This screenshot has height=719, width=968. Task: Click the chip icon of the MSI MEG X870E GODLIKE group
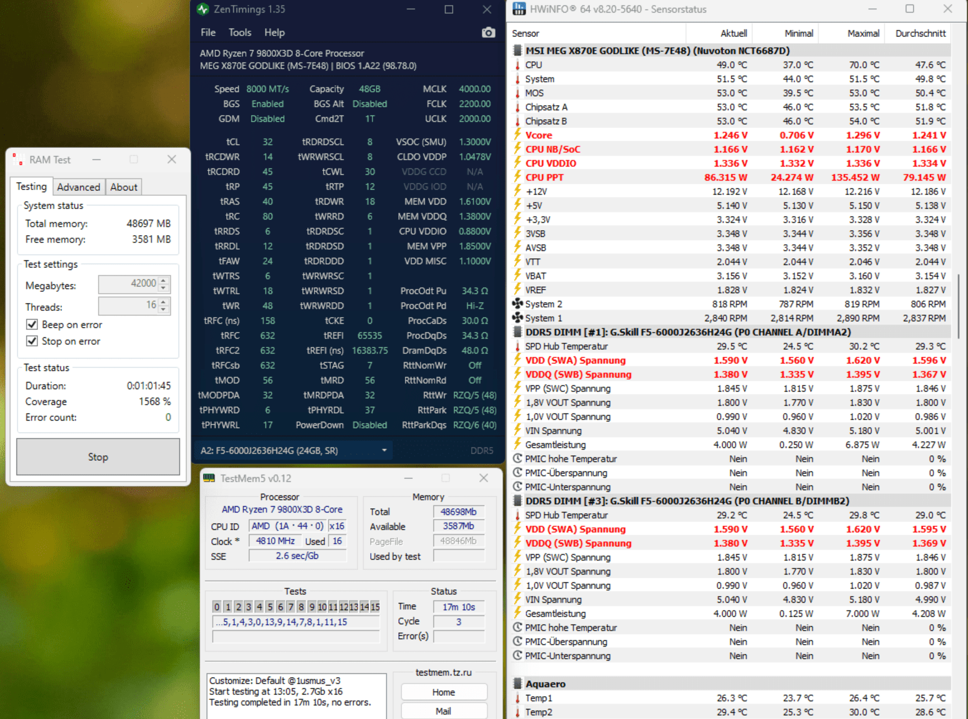pos(517,51)
